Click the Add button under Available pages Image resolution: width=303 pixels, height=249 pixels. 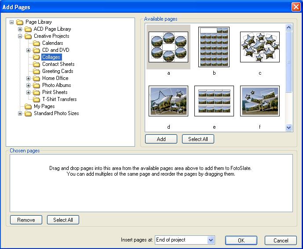(161, 139)
